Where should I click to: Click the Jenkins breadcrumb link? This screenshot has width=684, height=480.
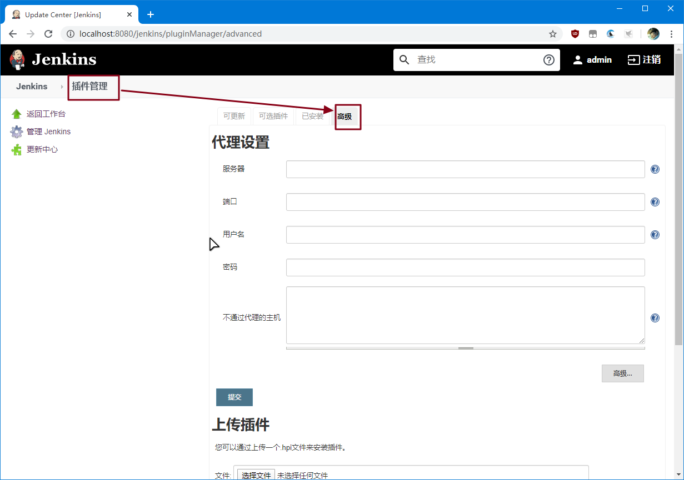(x=32, y=87)
